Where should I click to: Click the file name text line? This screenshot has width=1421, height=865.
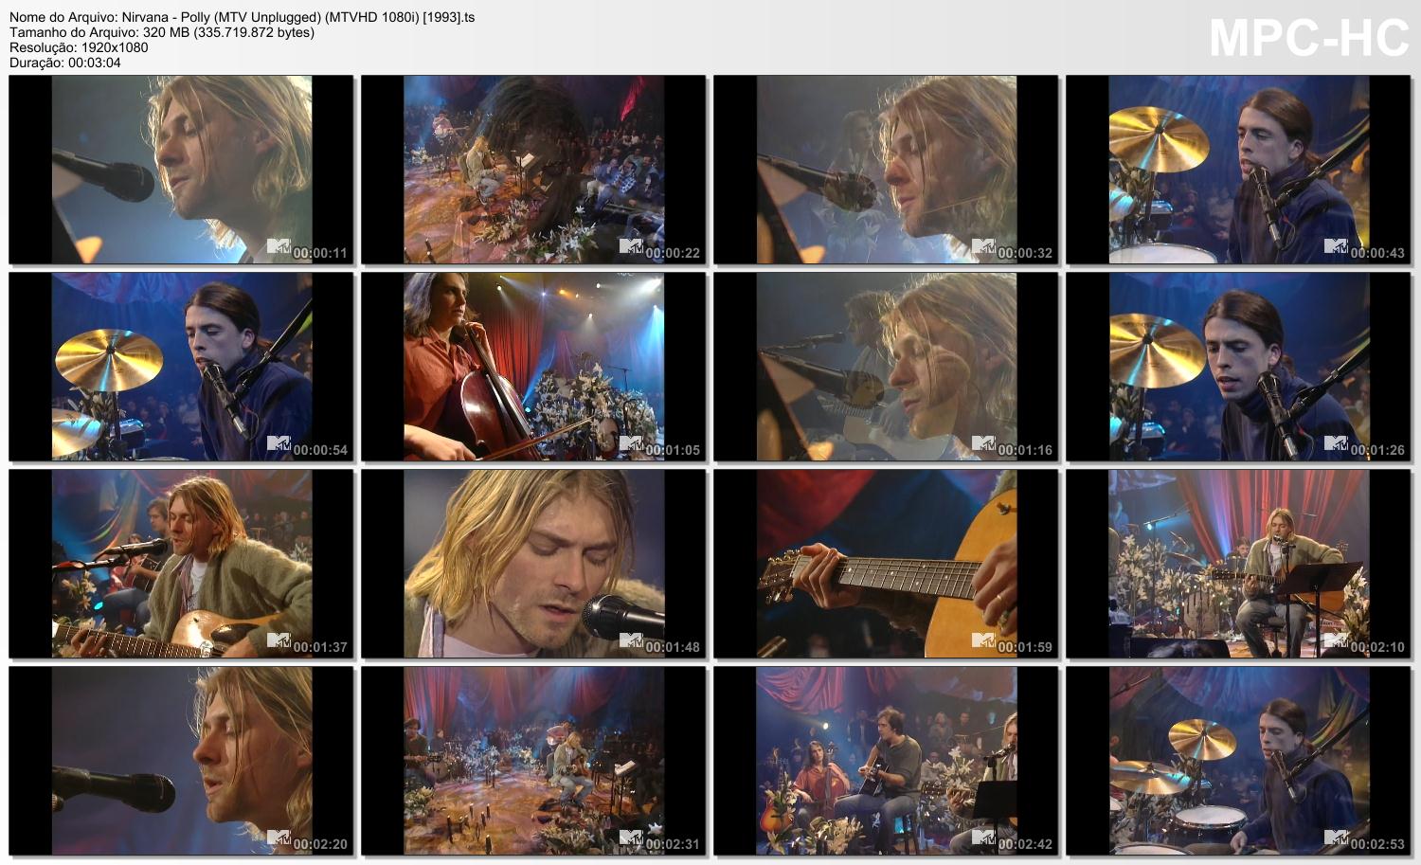pos(243,17)
